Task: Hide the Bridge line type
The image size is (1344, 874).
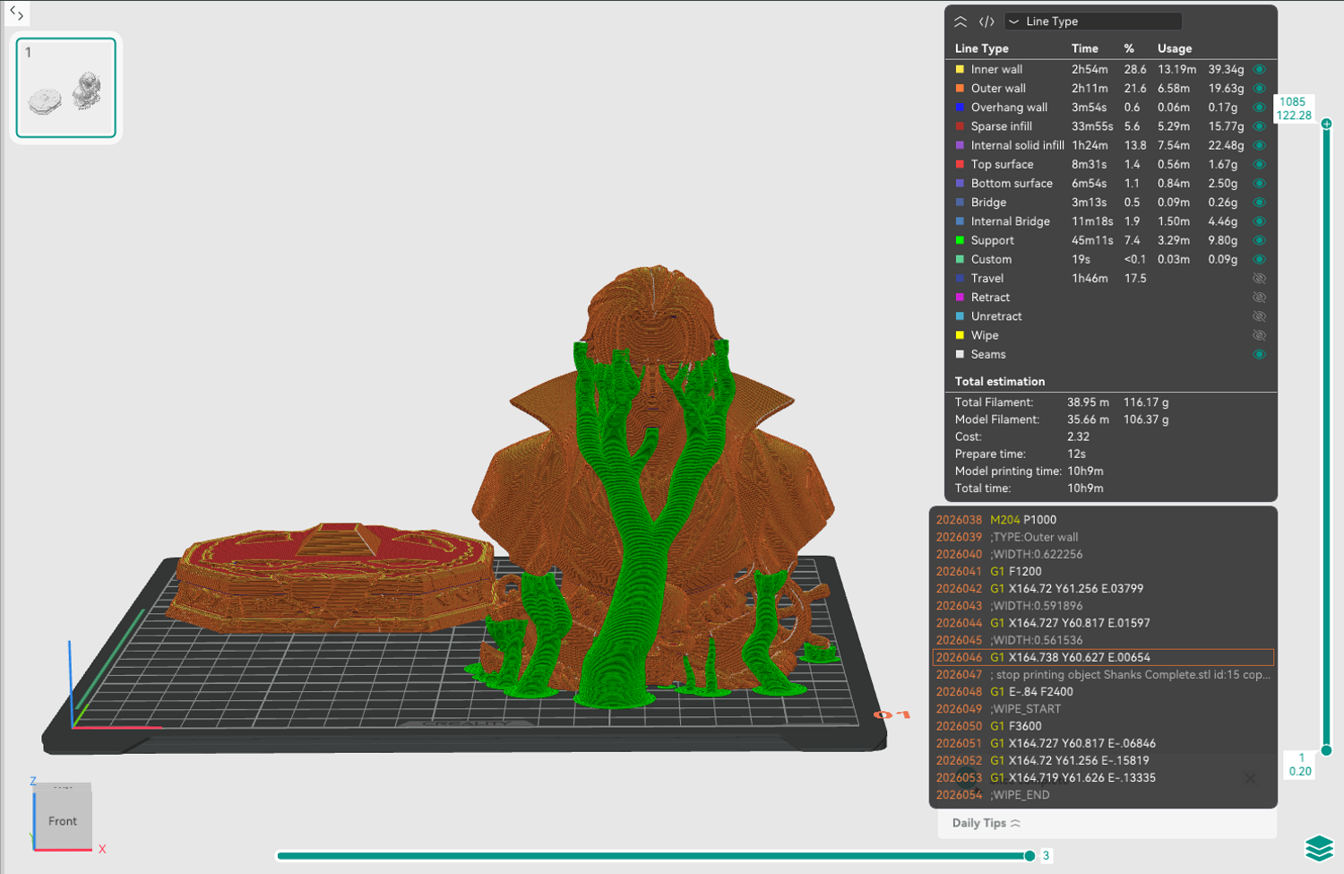Action: 1259,203
